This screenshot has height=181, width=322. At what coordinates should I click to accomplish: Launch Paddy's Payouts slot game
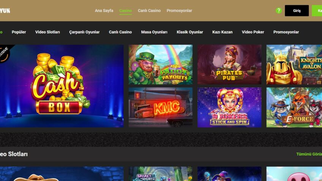pos(161,65)
